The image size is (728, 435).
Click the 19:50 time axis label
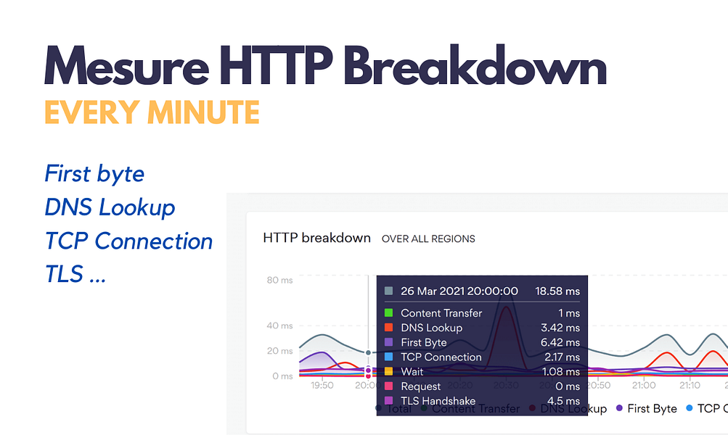coord(322,386)
